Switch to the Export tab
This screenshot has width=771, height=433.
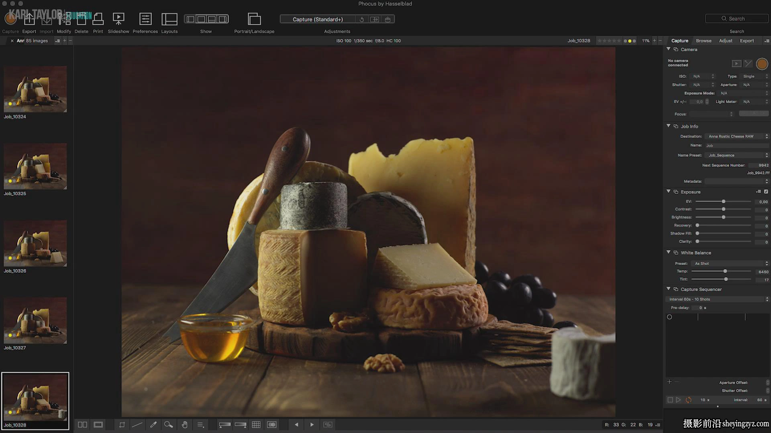[x=747, y=40]
